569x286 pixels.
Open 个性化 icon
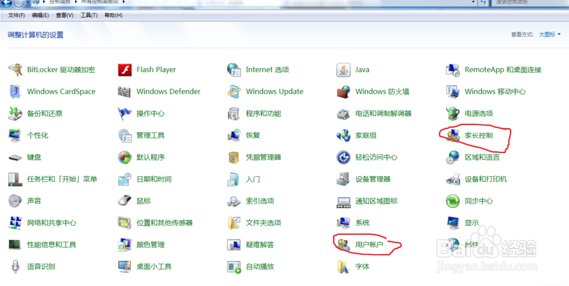[x=15, y=135]
